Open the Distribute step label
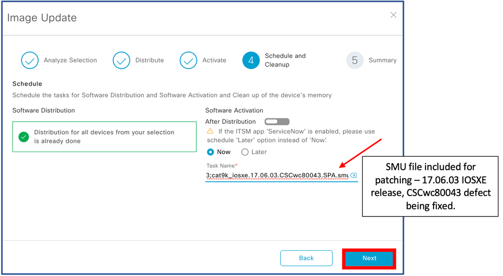Viewport: 503px width, 276px height. point(150,60)
